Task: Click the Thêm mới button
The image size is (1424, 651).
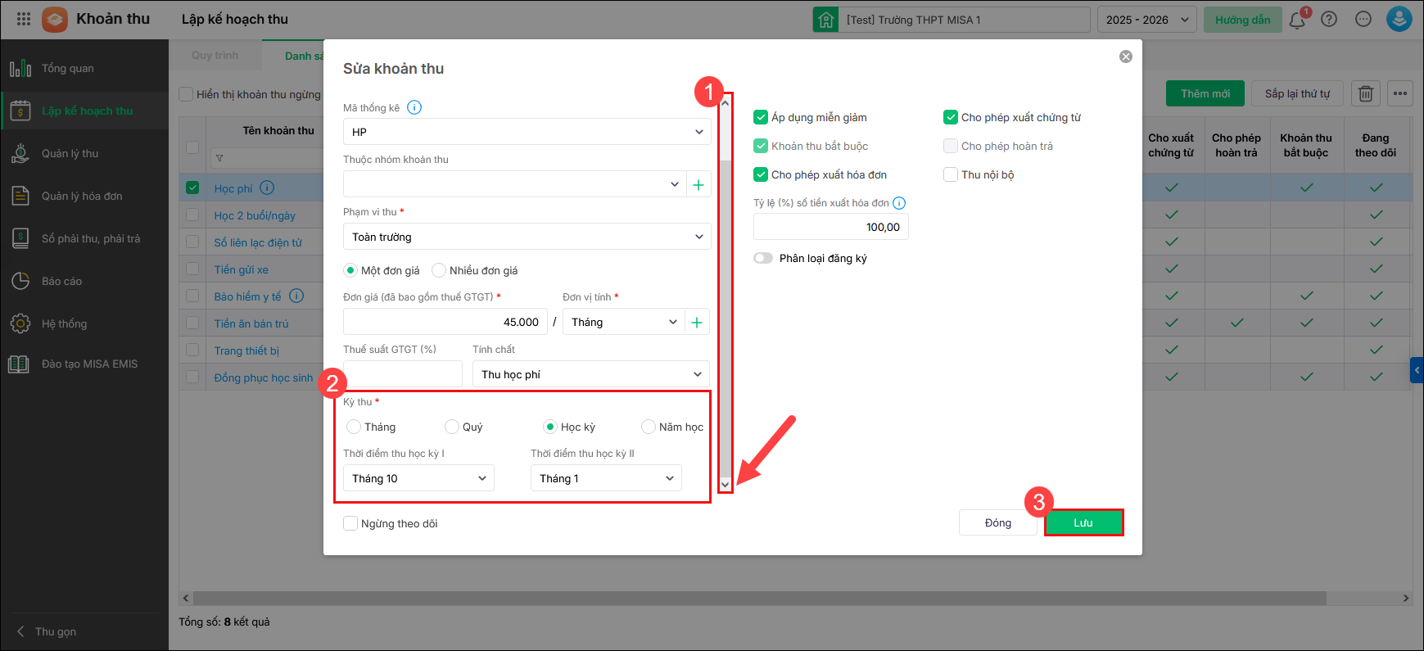Action: coord(1205,93)
